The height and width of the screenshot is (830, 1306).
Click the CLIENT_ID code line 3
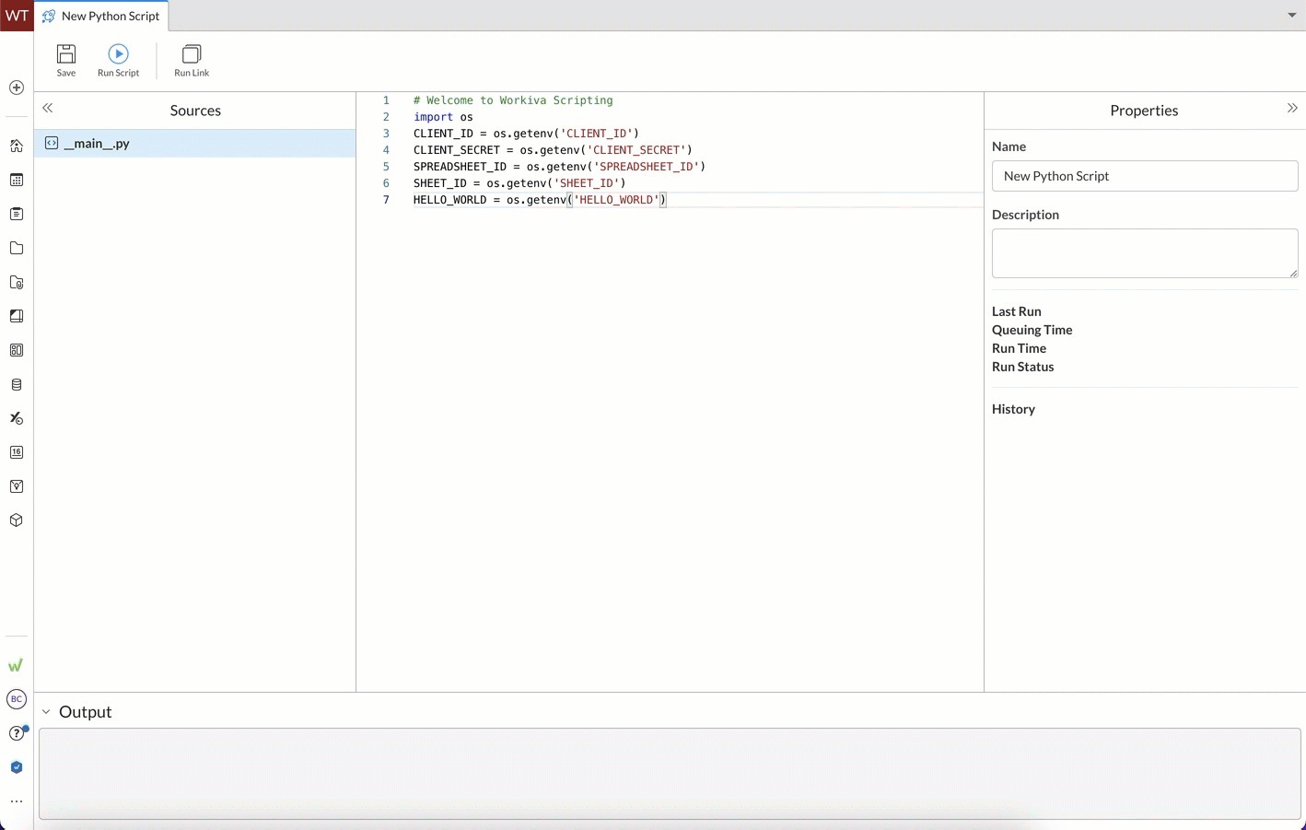(526, 134)
